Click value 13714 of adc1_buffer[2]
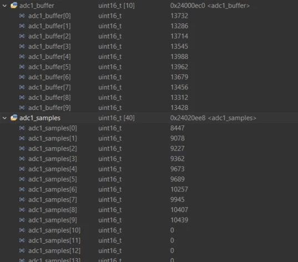Screen dimensions: 298x262 [179, 36]
